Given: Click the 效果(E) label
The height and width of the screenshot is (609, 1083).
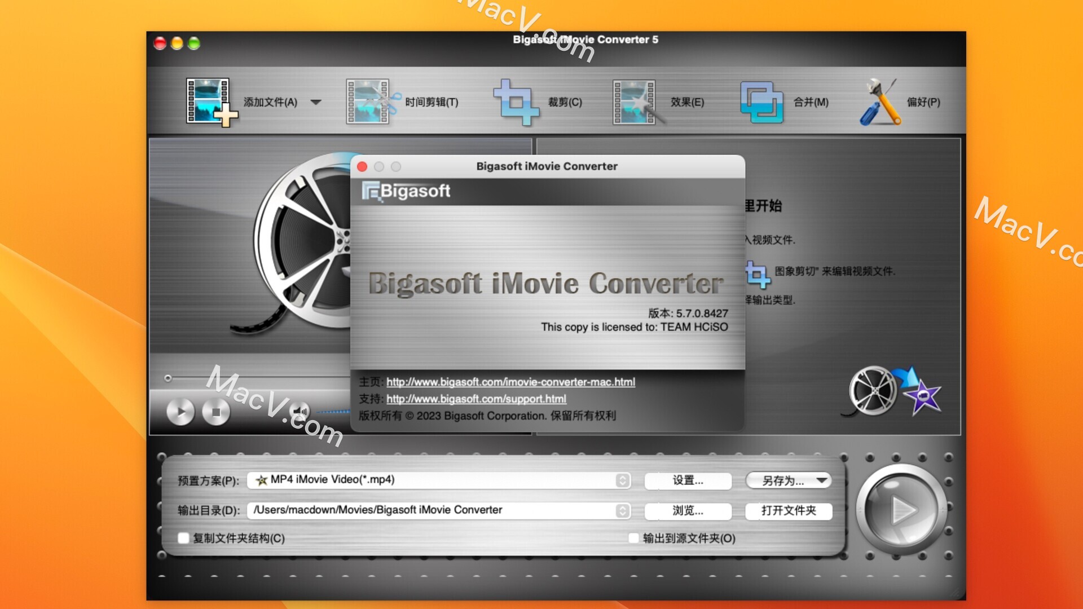Looking at the screenshot, I should (x=687, y=102).
